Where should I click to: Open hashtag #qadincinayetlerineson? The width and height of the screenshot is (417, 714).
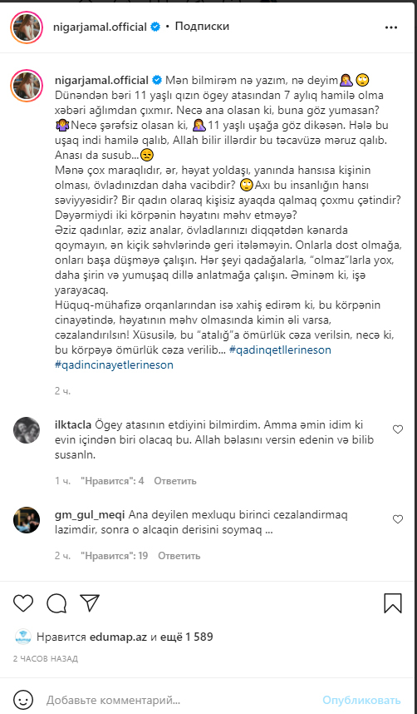(x=114, y=364)
